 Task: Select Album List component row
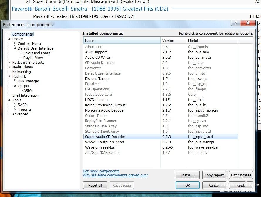pyautogui.click(x=161, y=47)
